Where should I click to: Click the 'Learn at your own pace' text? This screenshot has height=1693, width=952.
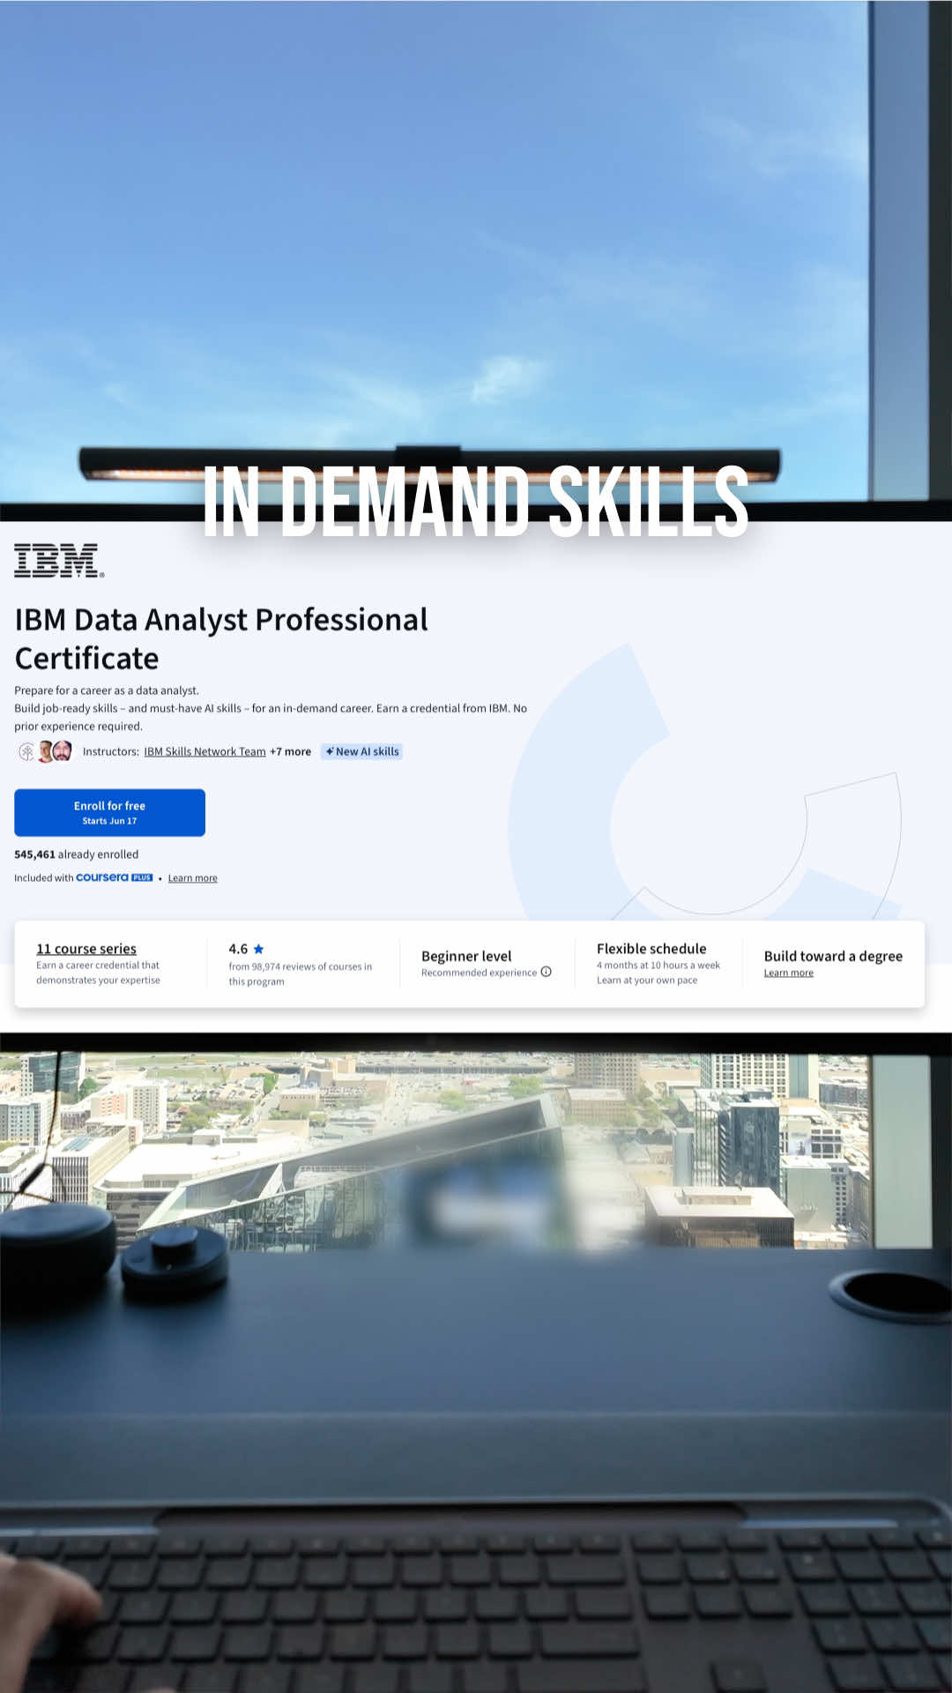pos(646,980)
